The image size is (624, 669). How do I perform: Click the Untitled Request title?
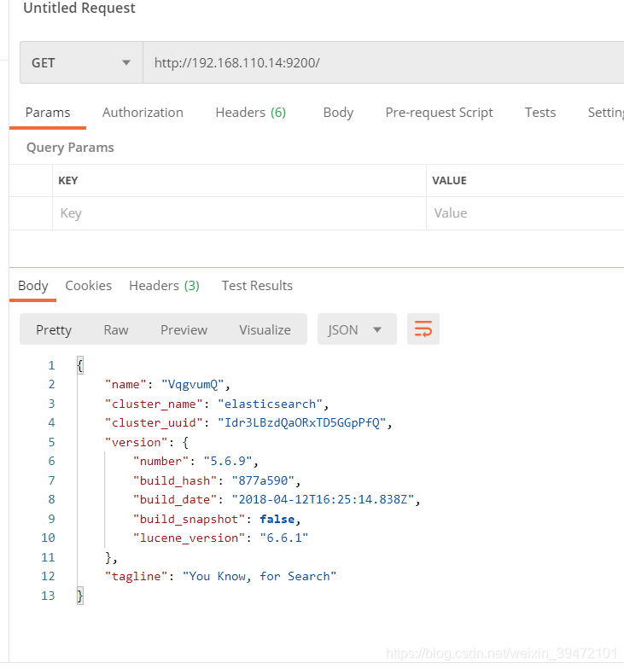click(79, 9)
